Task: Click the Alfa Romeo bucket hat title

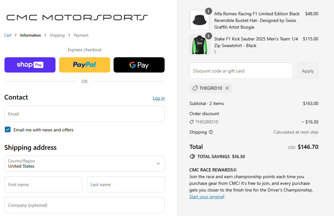Action: coord(257,20)
